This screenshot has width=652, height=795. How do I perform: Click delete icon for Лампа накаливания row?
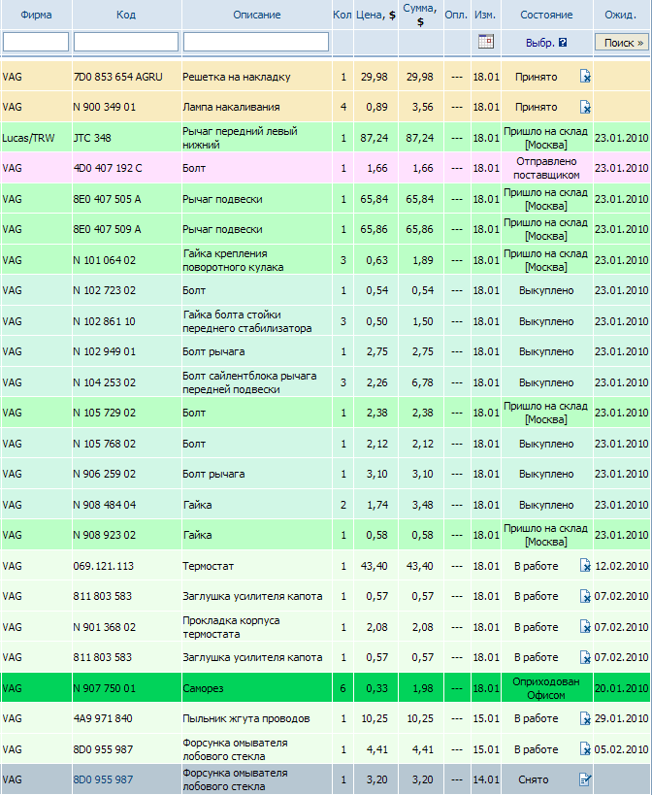pyautogui.click(x=585, y=107)
